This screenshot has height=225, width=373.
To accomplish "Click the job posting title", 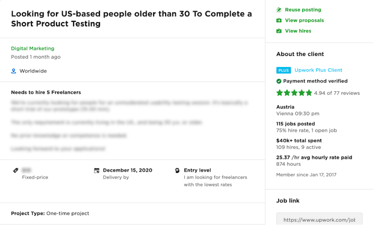I will pos(131,18).
